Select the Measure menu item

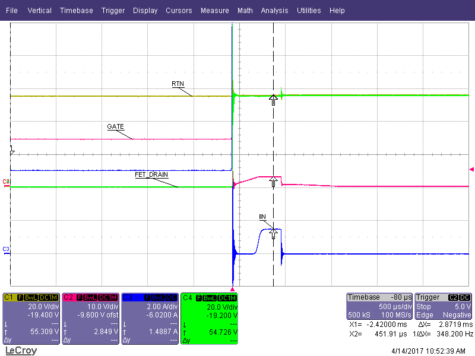point(215,10)
